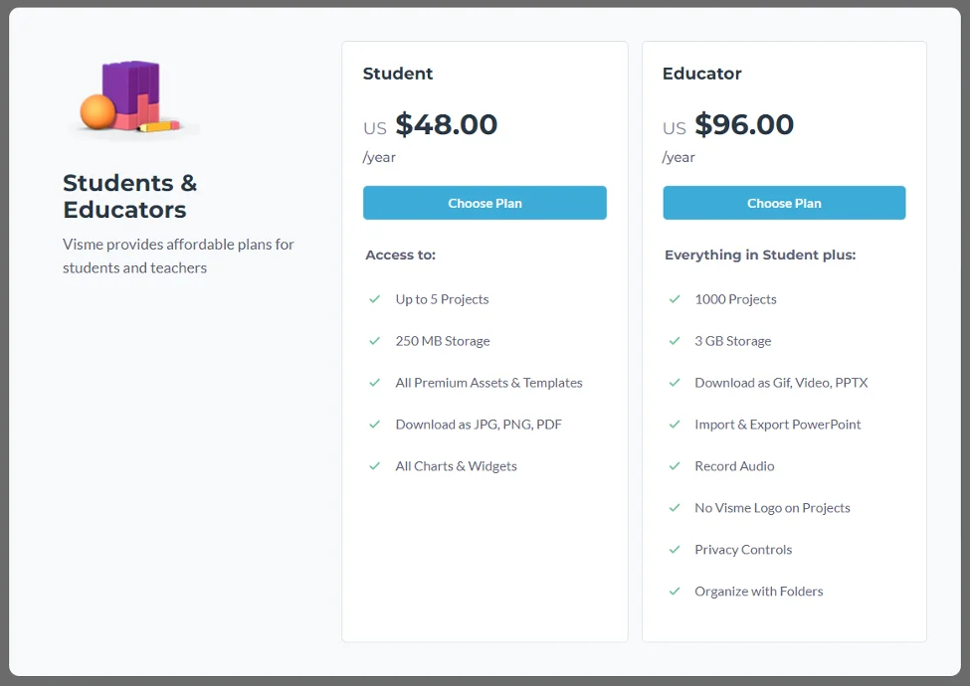Image resolution: width=972 pixels, height=687 pixels.
Task: Click the Educator plan heading
Action: [x=701, y=74]
